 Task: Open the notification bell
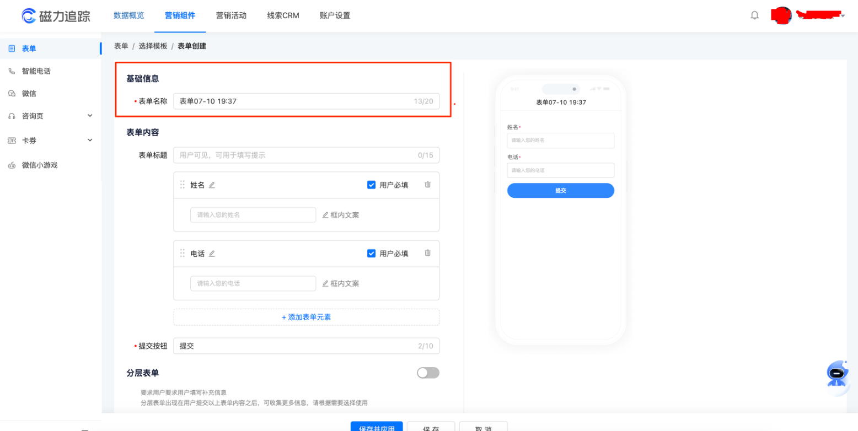pyautogui.click(x=755, y=15)
